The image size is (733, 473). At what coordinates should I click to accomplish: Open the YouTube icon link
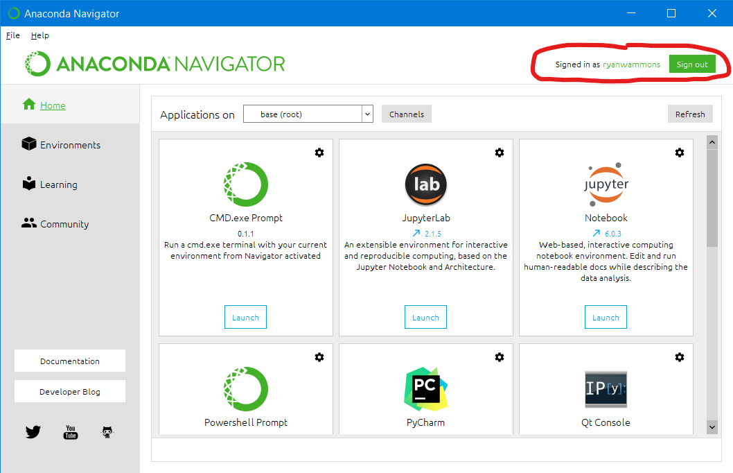pos(71,432)
